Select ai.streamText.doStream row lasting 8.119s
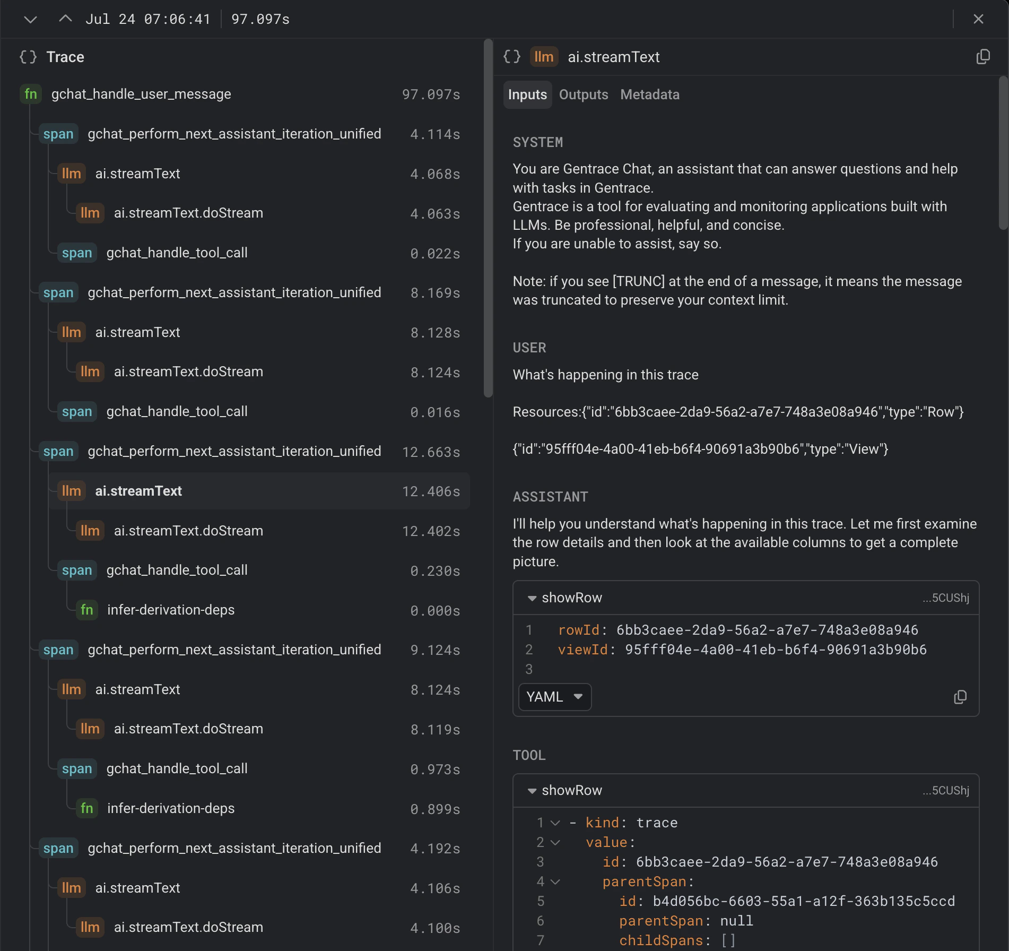Viewport: 1009px width, 951px height. click(269, 729)
